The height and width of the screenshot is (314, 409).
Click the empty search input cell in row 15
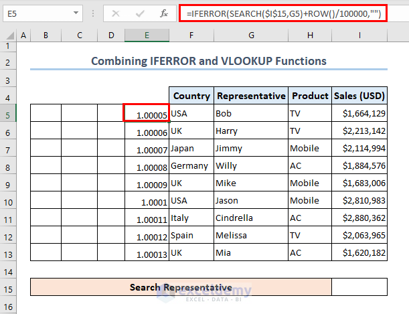click(x=359, y=287)
